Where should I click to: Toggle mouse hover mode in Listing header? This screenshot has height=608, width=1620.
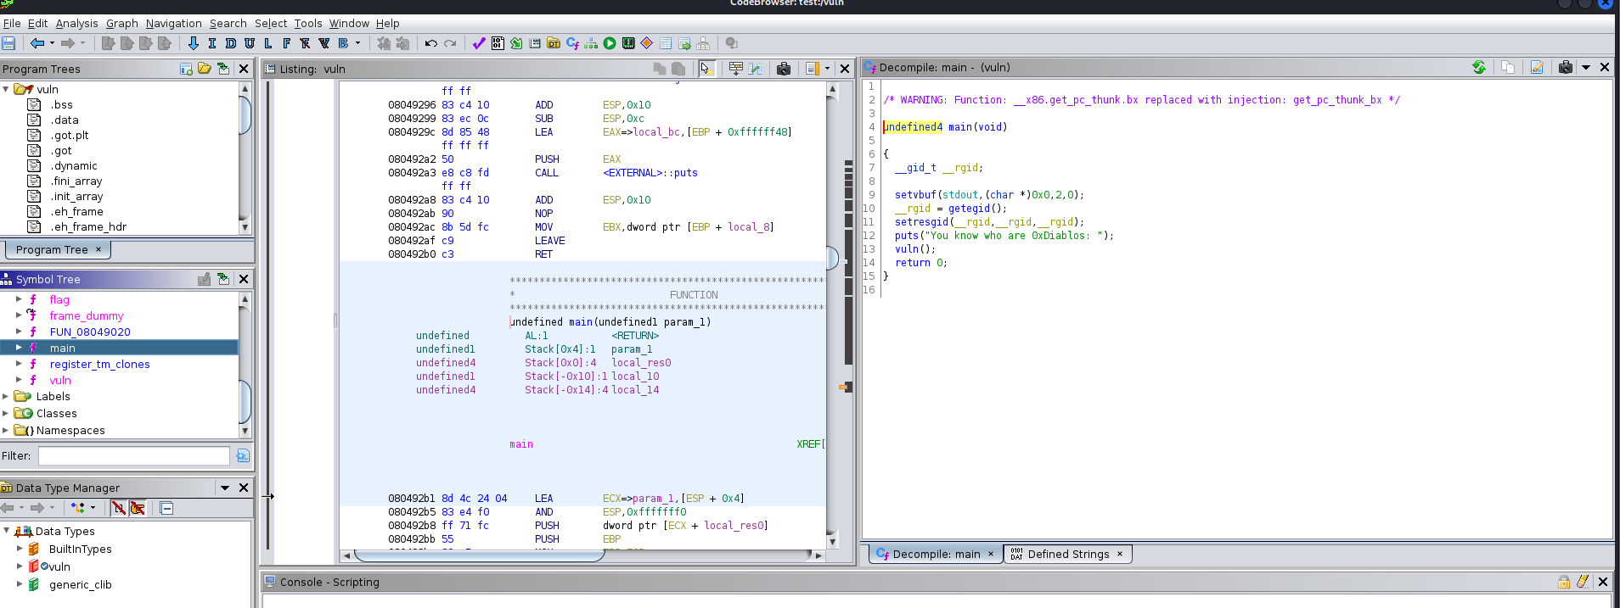pyautogui.click(x=706, y=69)
